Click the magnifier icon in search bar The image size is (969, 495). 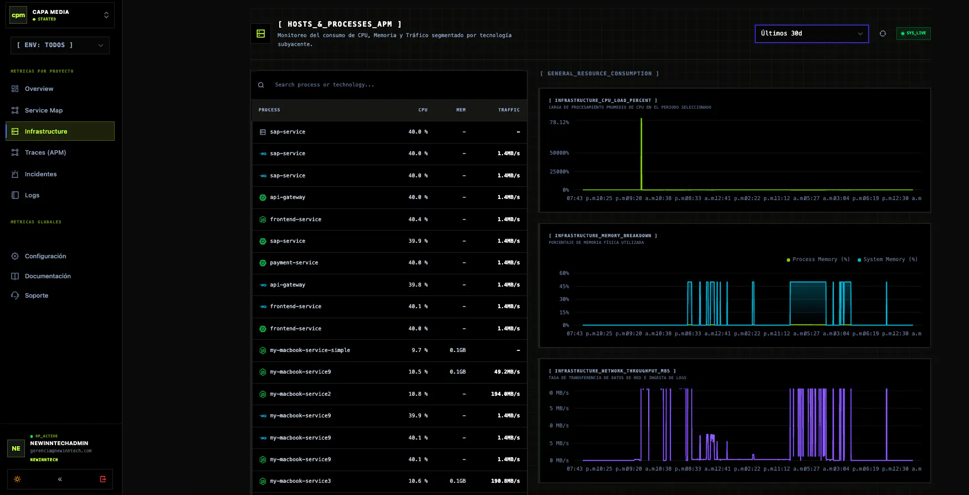[x=261, y=85]
